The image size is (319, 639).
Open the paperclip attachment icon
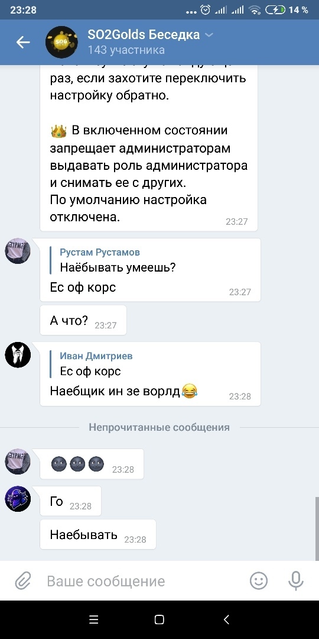point(23,581)
